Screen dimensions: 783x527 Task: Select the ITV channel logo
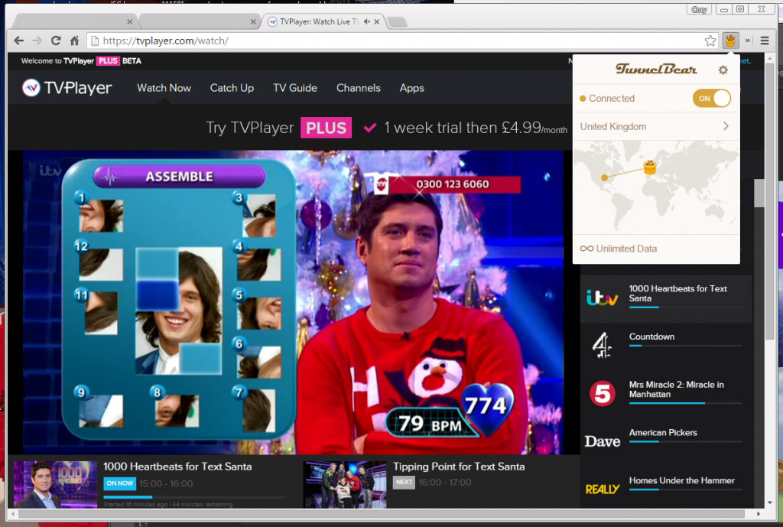pos(603,298)
